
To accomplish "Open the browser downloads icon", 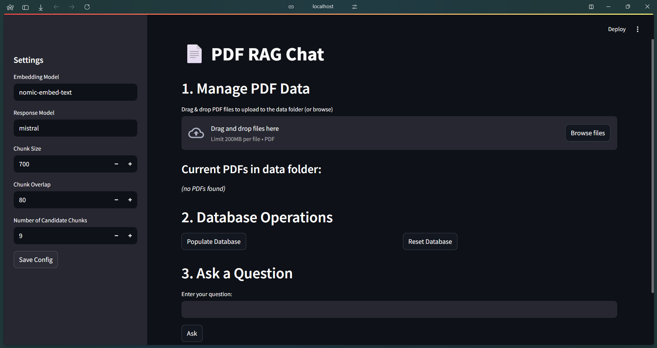I will tap(41, 7).
